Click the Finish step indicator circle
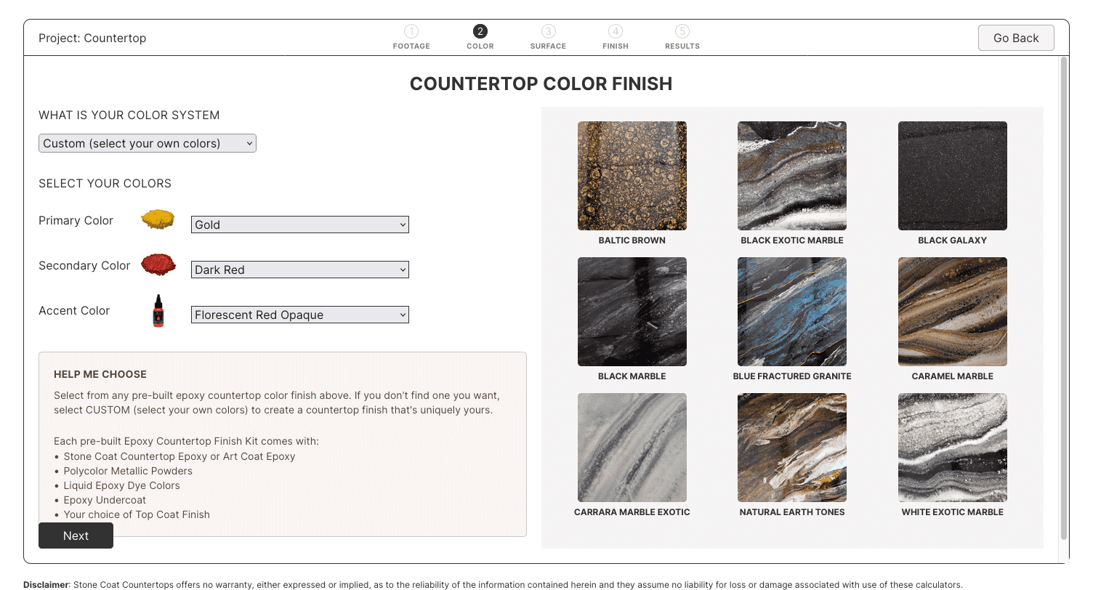Image resolution: width=1093 pixels, height=590 pixels. (616, 31)
